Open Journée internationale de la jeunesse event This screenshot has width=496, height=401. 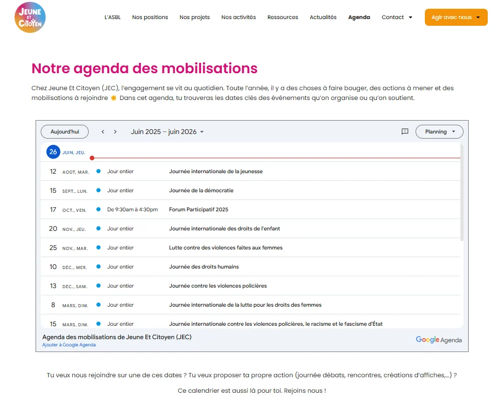coord(216,172)
